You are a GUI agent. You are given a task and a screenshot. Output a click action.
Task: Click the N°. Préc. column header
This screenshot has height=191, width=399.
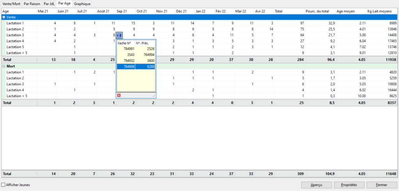click(145, 43)
